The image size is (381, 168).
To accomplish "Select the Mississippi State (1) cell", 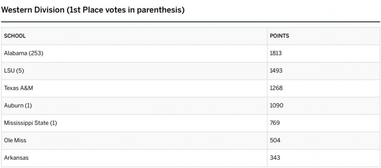I will tap(134, 123).
